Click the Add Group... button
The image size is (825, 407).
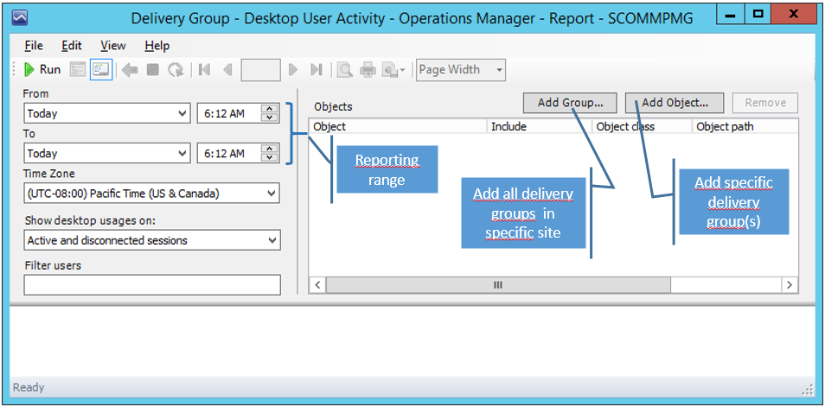tap(570, 103)
